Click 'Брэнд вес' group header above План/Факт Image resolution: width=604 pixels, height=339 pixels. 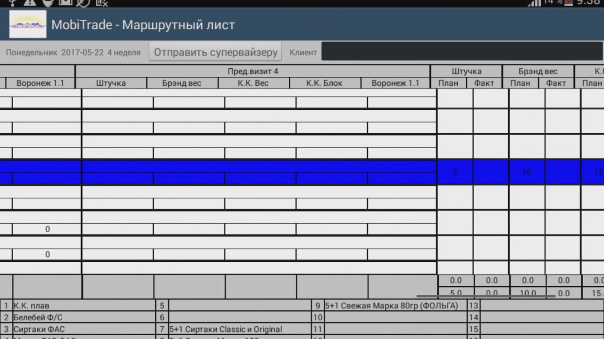pyautogui.click(x=538, y=71)
